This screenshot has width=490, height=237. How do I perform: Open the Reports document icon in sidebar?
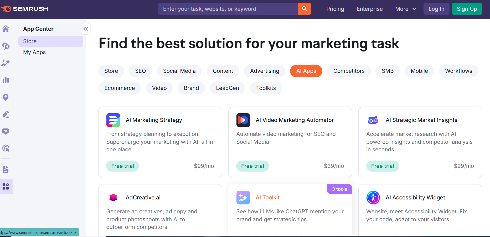click(x=6, y=169)
